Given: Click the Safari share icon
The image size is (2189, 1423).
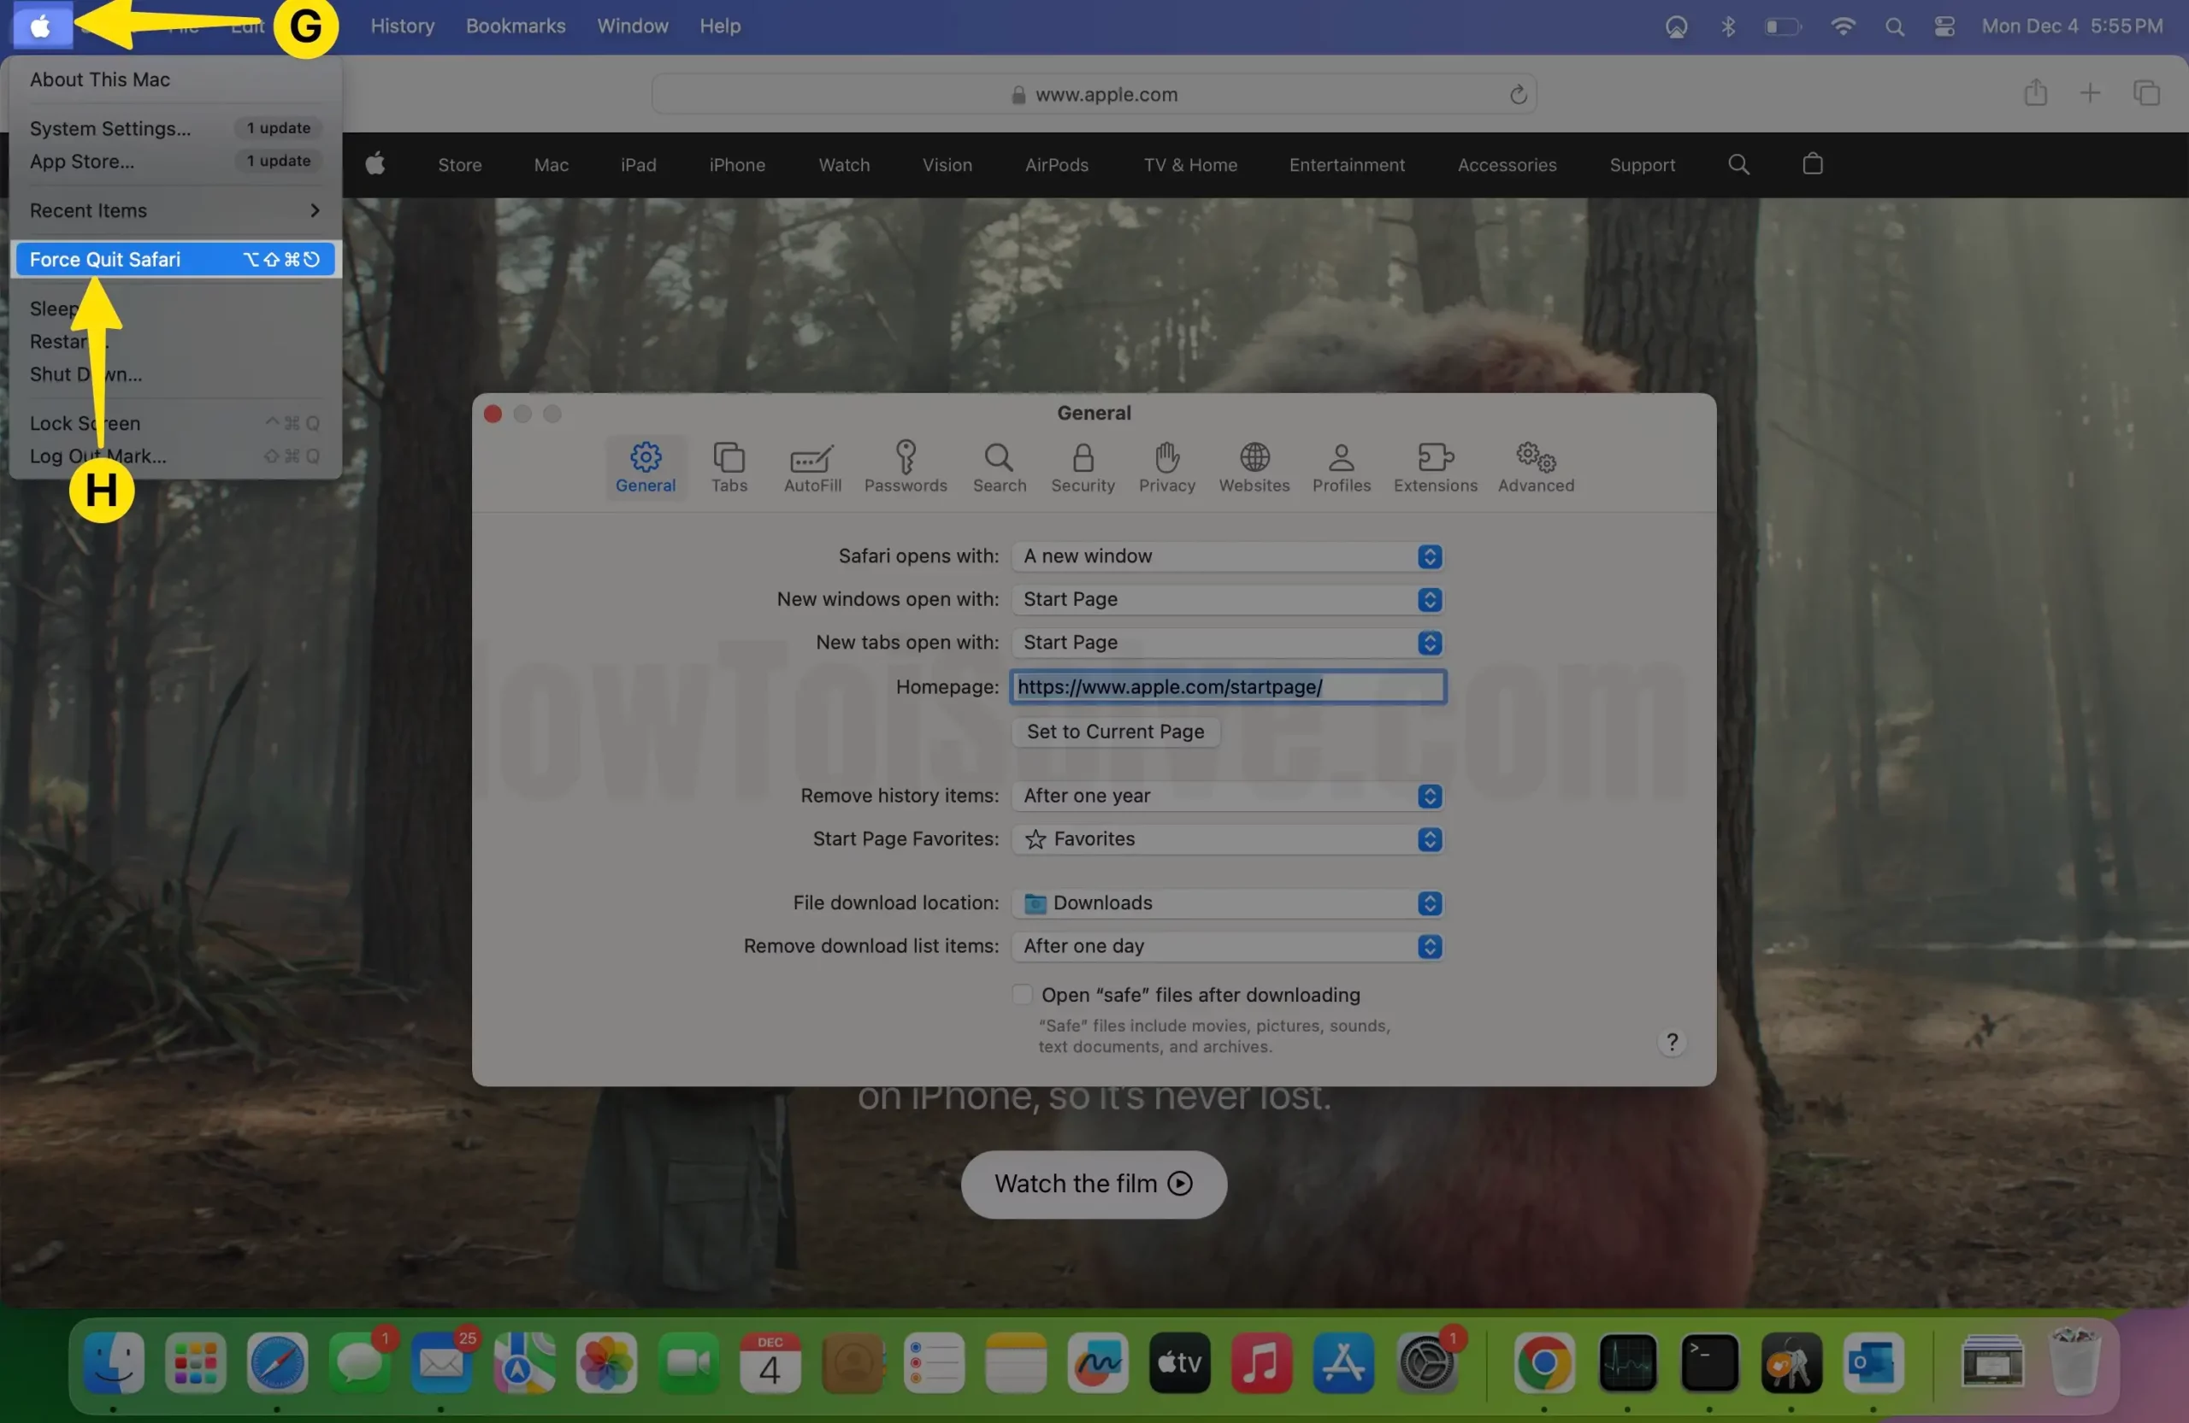Looking at the screenshot, I should [2034, 93].
